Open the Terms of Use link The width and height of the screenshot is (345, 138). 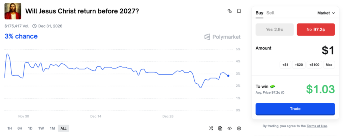pyautogui.click(x=317, y=126)
